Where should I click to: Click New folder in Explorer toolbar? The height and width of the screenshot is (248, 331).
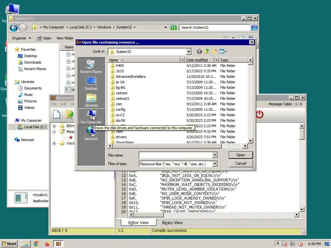(x=65, y=38)
